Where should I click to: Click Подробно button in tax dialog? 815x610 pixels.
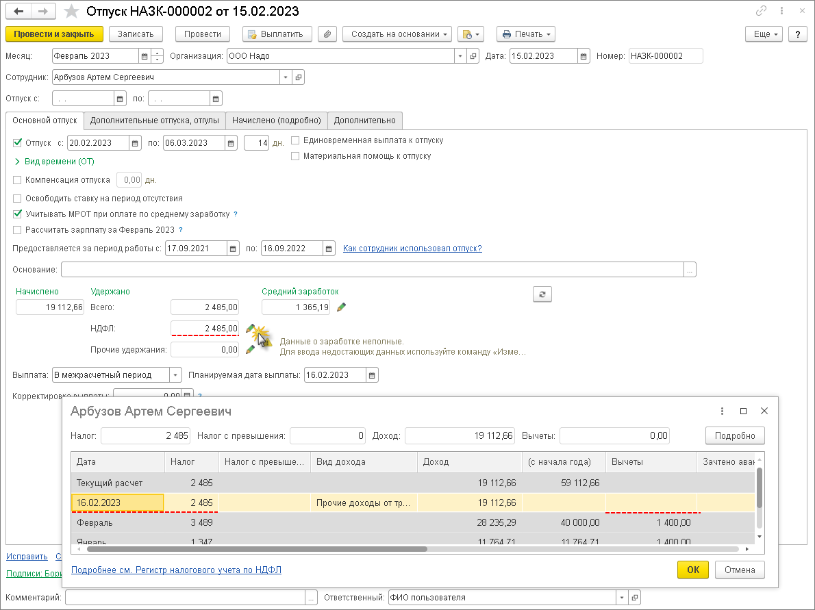click(x=735, y=436)
